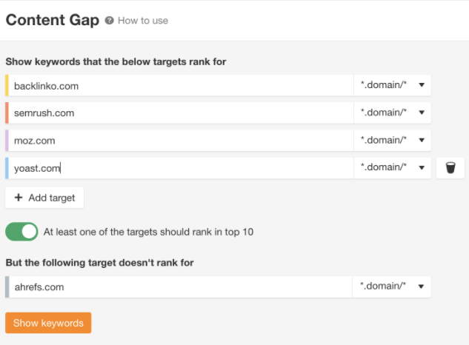Expand the mode dropdown for yoast.com

[x=392, y=168]
